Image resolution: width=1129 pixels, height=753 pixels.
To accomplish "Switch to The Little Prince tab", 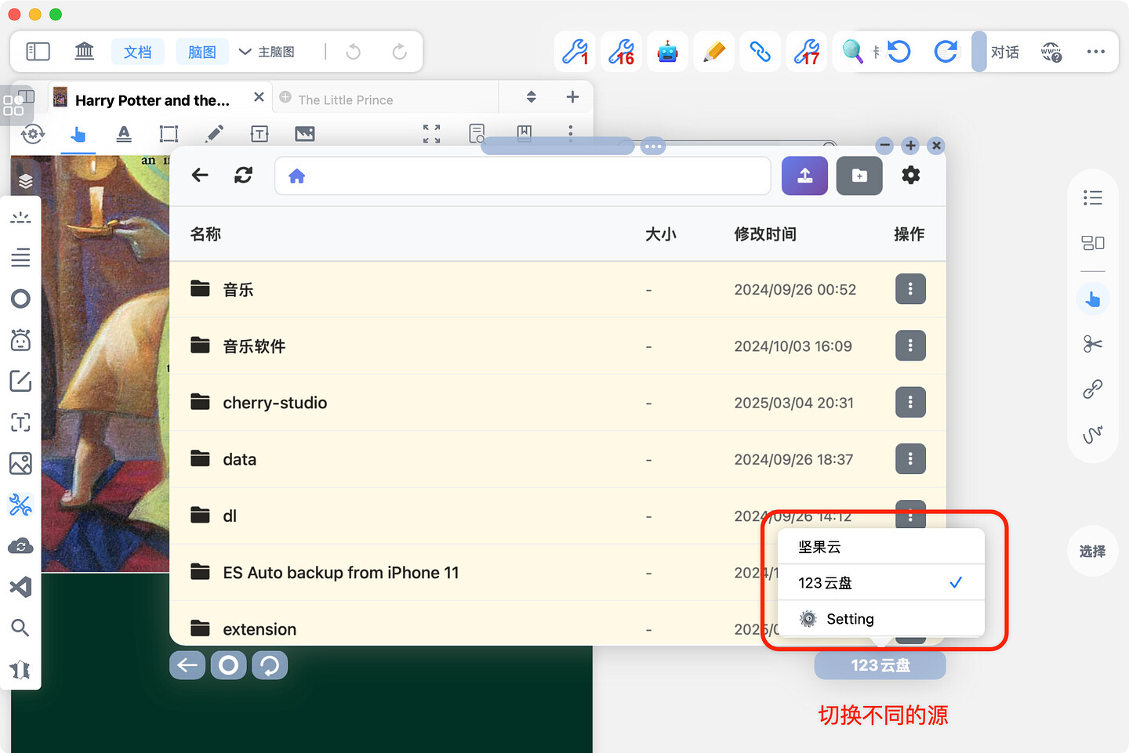I will tap(346, 100).
